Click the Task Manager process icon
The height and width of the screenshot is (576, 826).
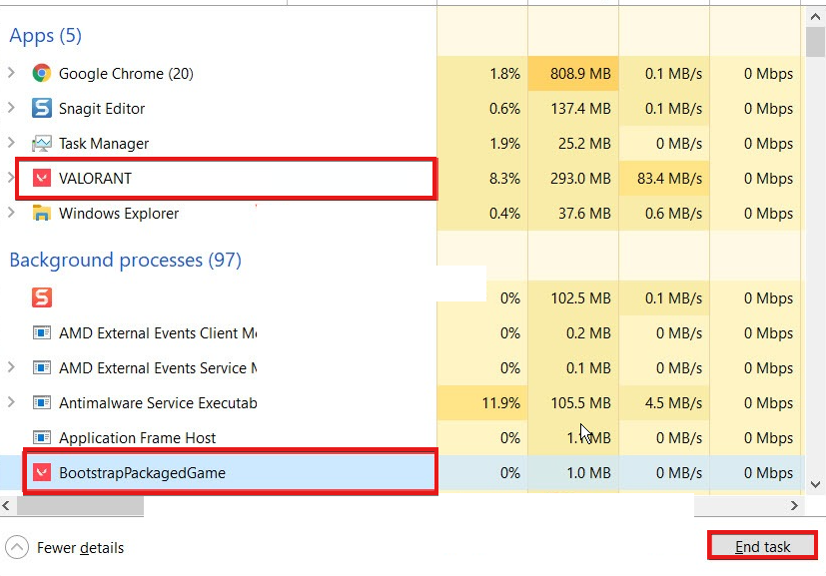42,143
